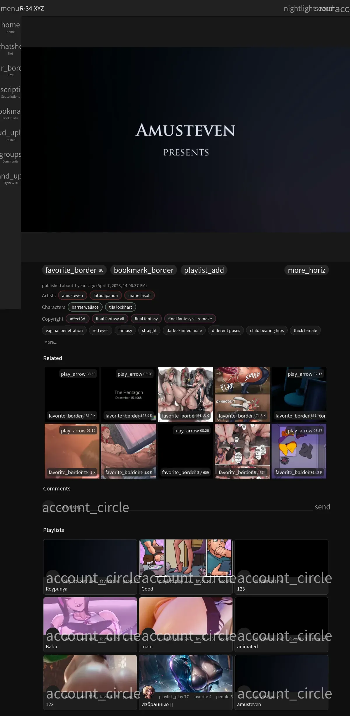350x716 pixels.
Task: Click the send comment icon
Action: 322,507
